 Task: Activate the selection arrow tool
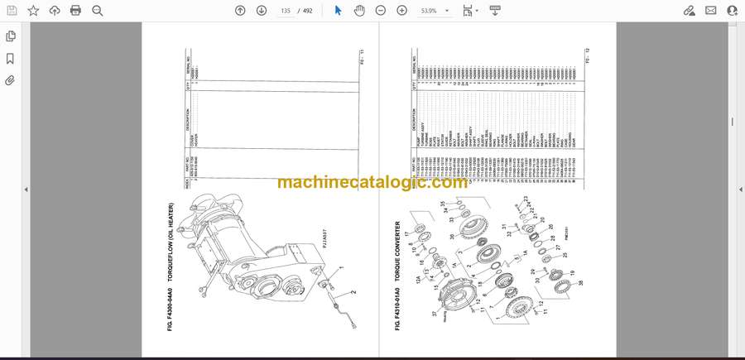[x=338, y=11]
